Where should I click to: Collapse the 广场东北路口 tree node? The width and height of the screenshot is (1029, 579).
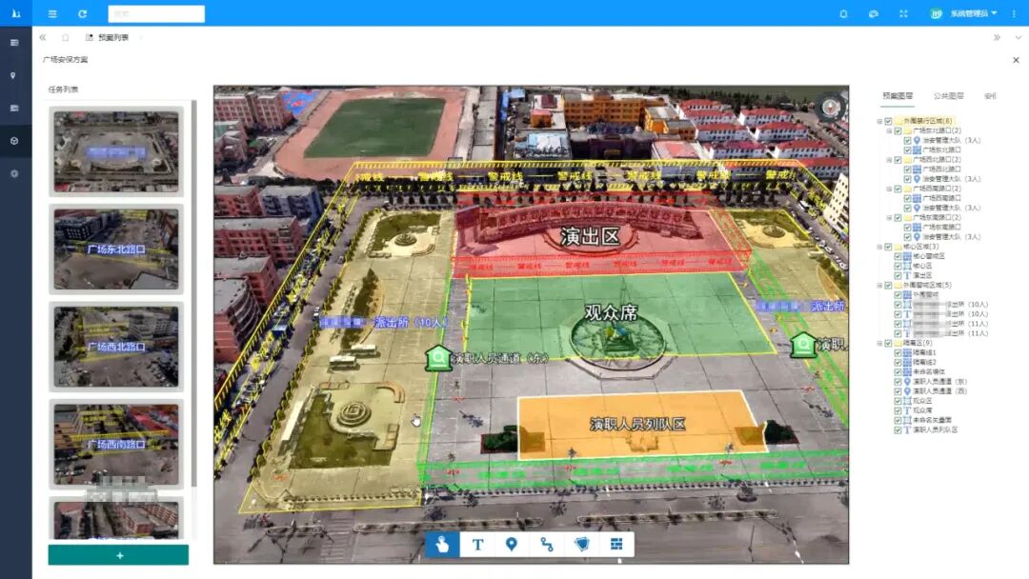[x=889, y=131]
